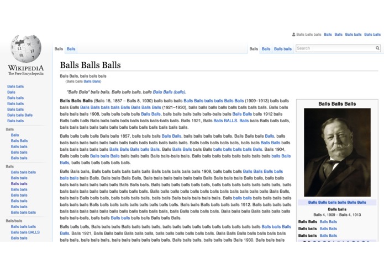Click the 'Wikipedia The Free Encyclopedia' wordmark
This screenshot has width=384, height=272.
[26, 70]
